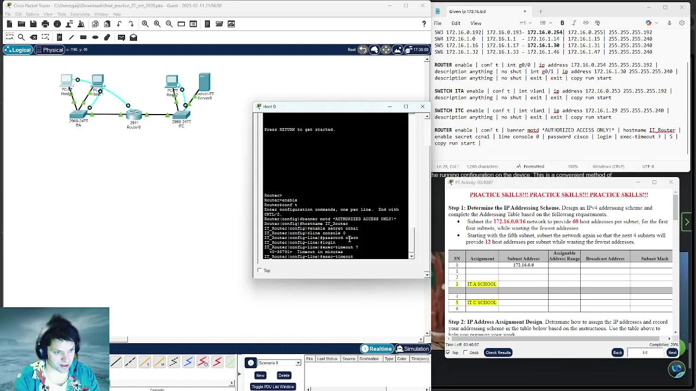
Task: Open the Extensions menu in Packet Tracer
Action: pos(81,14)
